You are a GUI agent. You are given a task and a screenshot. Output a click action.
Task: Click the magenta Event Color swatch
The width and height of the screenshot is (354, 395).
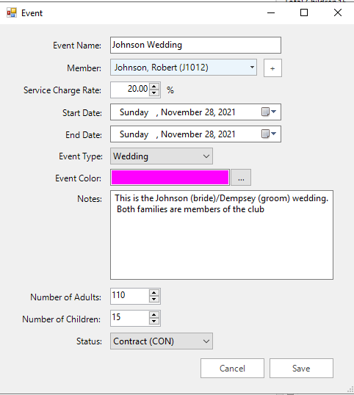coord(170,178)
